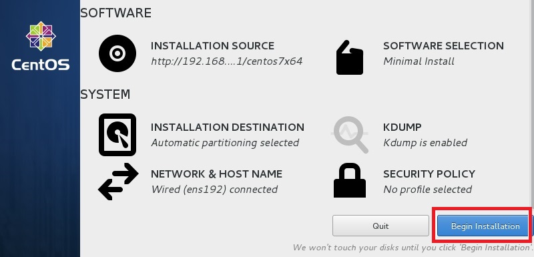Click the Software Selection package icon
Viewport: 534px width, 257px height.
[350, 57]
